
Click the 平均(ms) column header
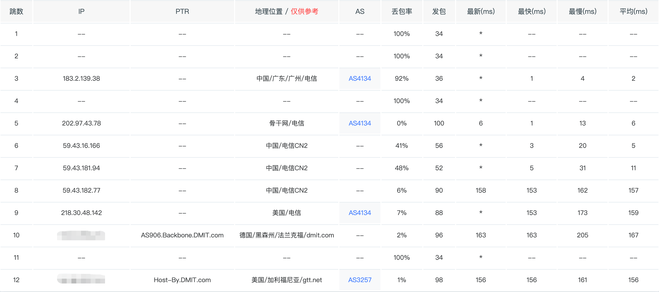point(633,11)
